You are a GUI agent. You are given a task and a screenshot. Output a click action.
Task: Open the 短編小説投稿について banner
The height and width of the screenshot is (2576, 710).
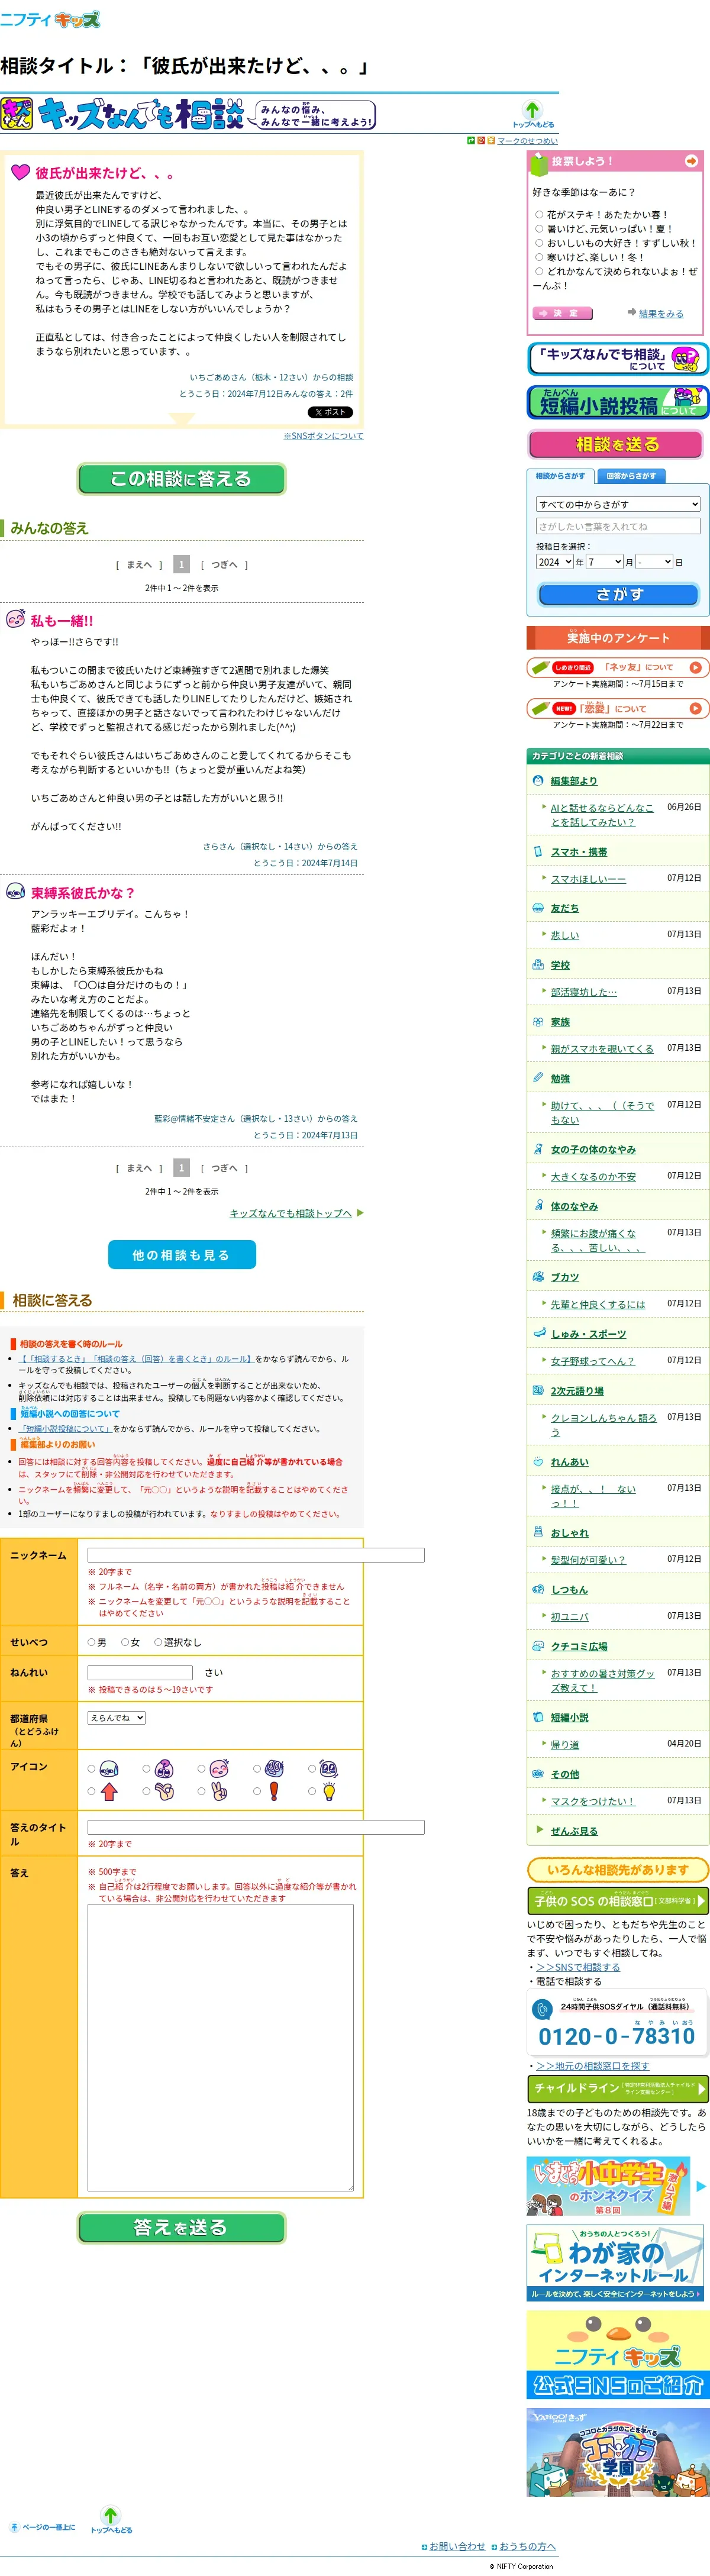pyautogui.click(x=618, y=402)
